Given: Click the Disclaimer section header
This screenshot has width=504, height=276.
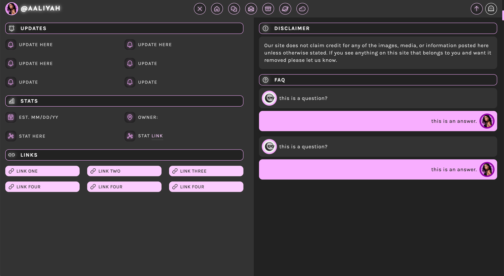Looking at the screenshot, I should (378, 29).
